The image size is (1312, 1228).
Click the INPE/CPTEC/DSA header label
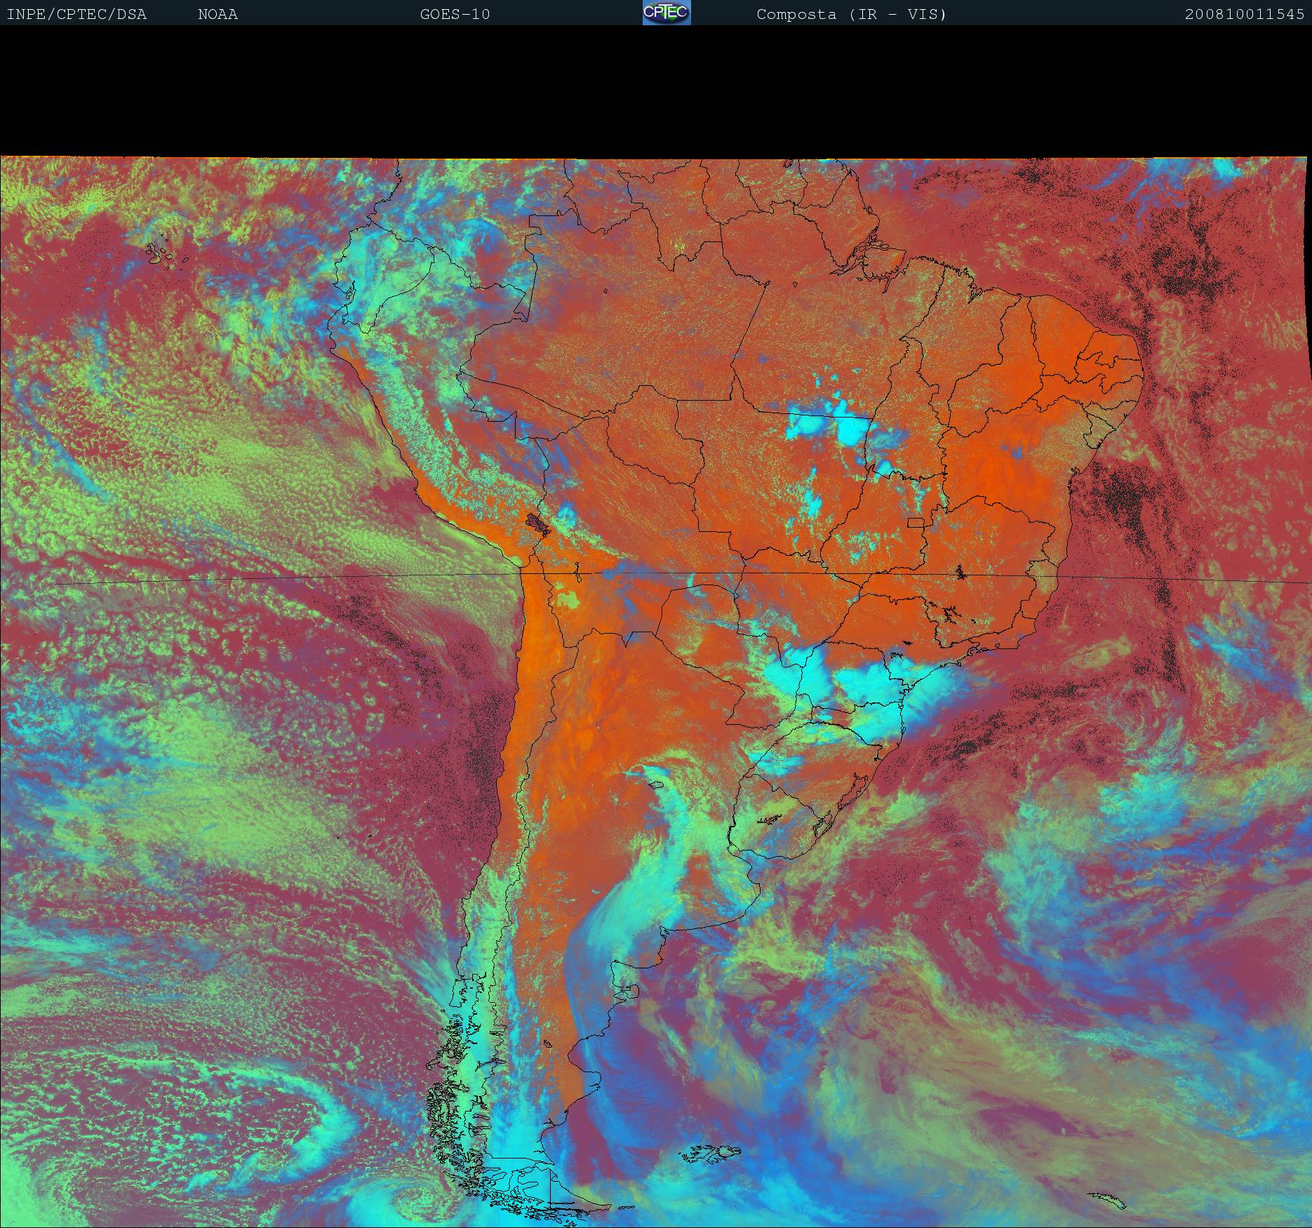click(x=76, y=14)
